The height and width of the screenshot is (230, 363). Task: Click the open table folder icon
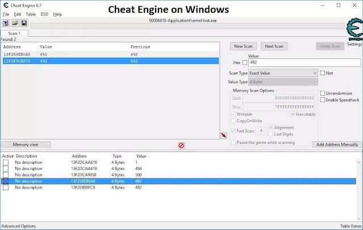coord(15,23)
